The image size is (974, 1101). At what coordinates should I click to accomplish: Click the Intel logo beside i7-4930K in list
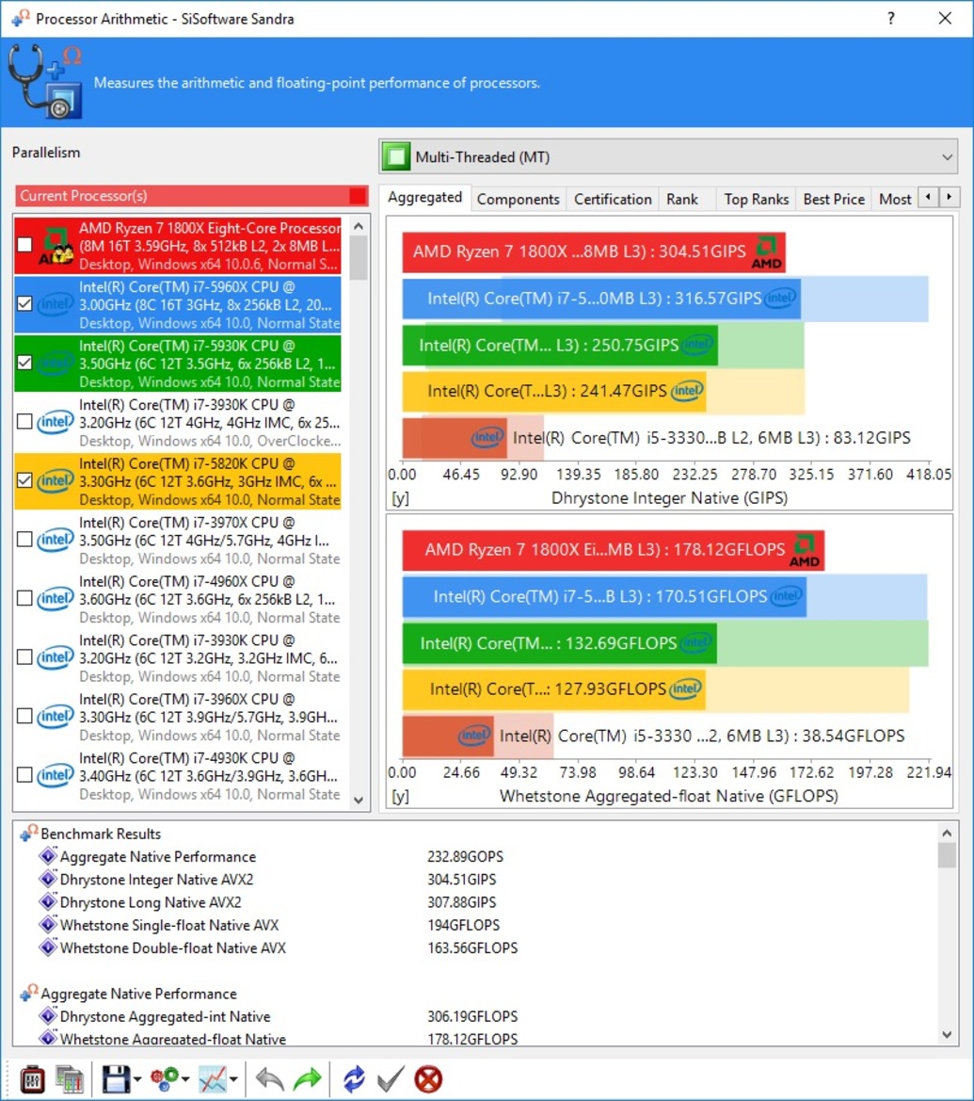point(56,776)
